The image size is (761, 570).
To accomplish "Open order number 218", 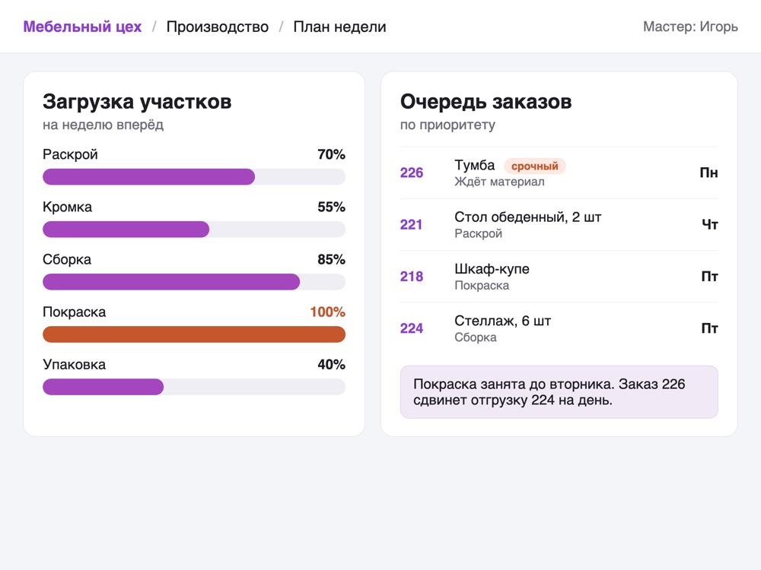I will coord(412,277).
